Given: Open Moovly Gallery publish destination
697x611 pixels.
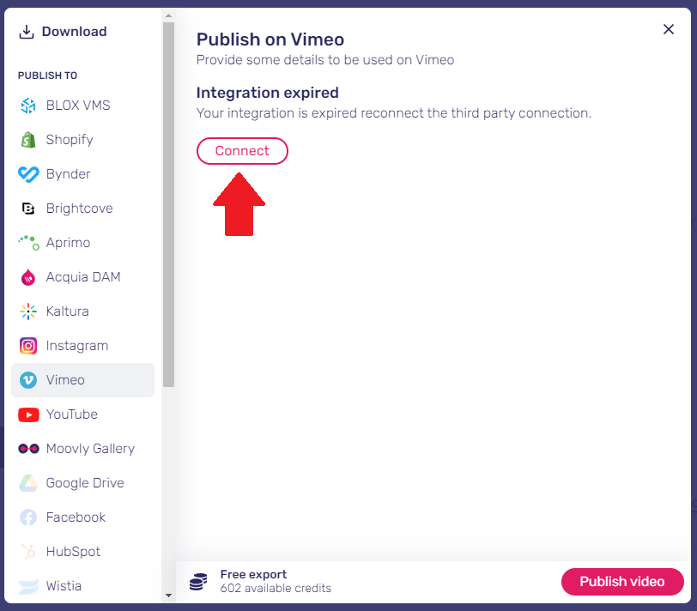Looking at the screenshot, I should (x=82, y=449).
